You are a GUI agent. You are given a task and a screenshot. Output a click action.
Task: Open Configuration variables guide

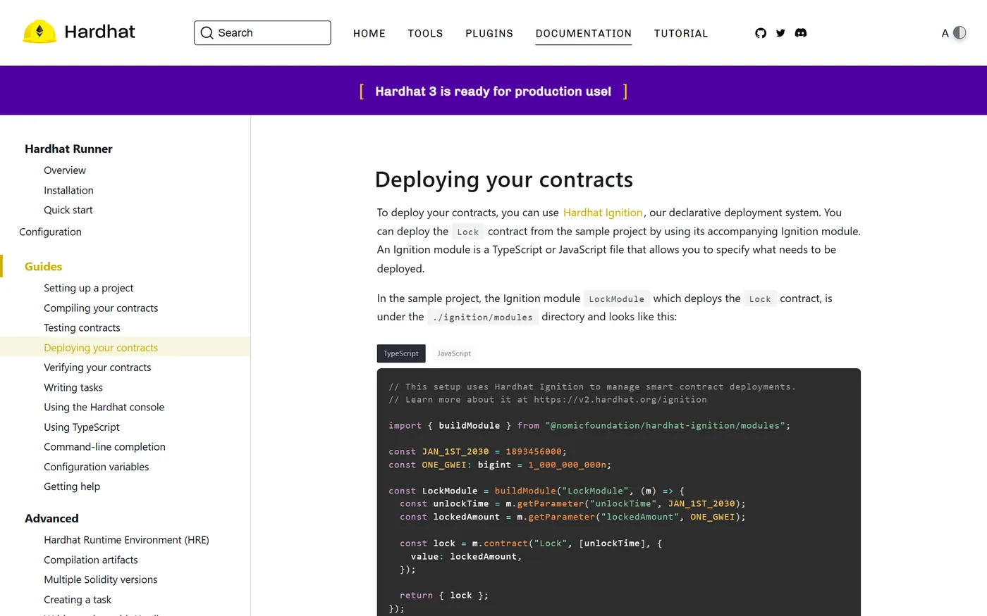97,467
